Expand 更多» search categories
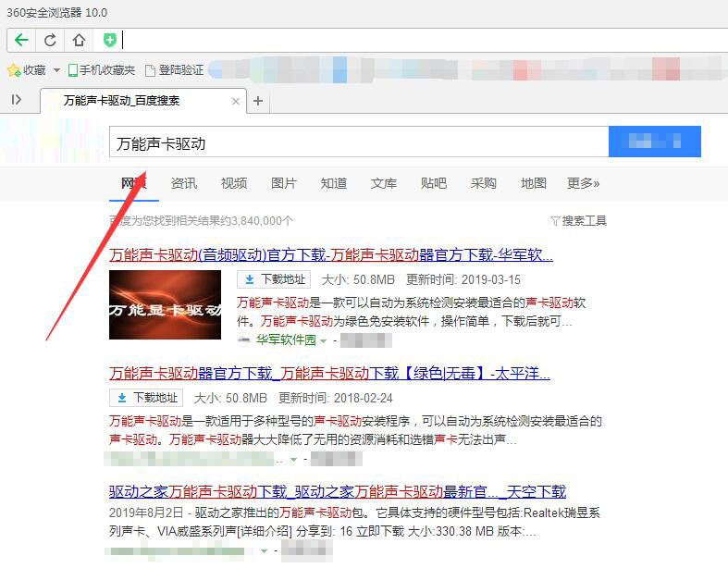The height and width of the screenshot is (568, 728). point(583,183)
